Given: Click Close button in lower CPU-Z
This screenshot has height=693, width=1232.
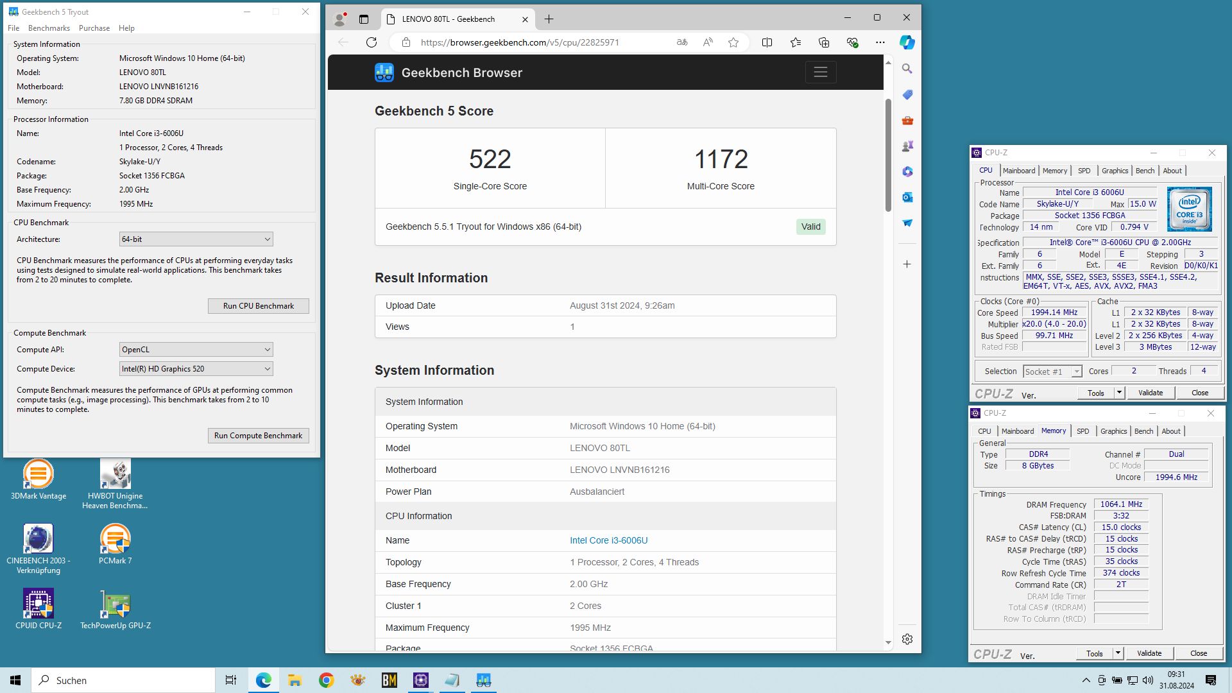Looking at the screenshot, I should [x=1198, y=653].
